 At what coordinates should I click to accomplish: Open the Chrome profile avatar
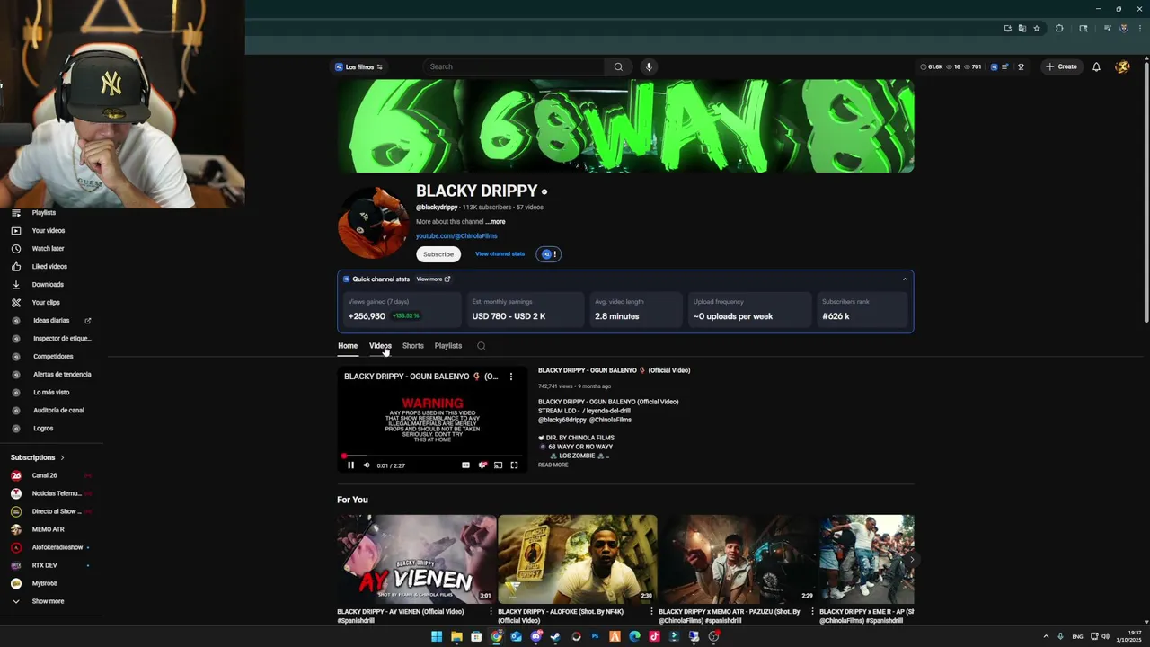pos(1123,28)
